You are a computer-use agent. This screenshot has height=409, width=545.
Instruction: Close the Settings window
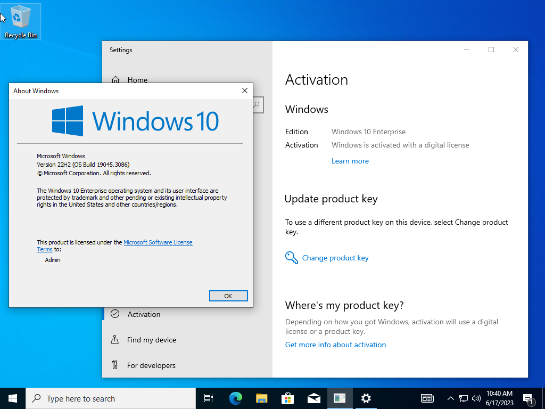click(515, 50)
